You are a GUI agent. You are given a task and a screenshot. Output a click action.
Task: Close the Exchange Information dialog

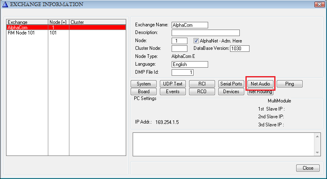(x=308, y=168)
